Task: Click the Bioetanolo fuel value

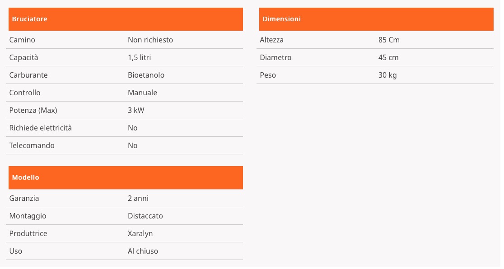Action: point(146,75)
